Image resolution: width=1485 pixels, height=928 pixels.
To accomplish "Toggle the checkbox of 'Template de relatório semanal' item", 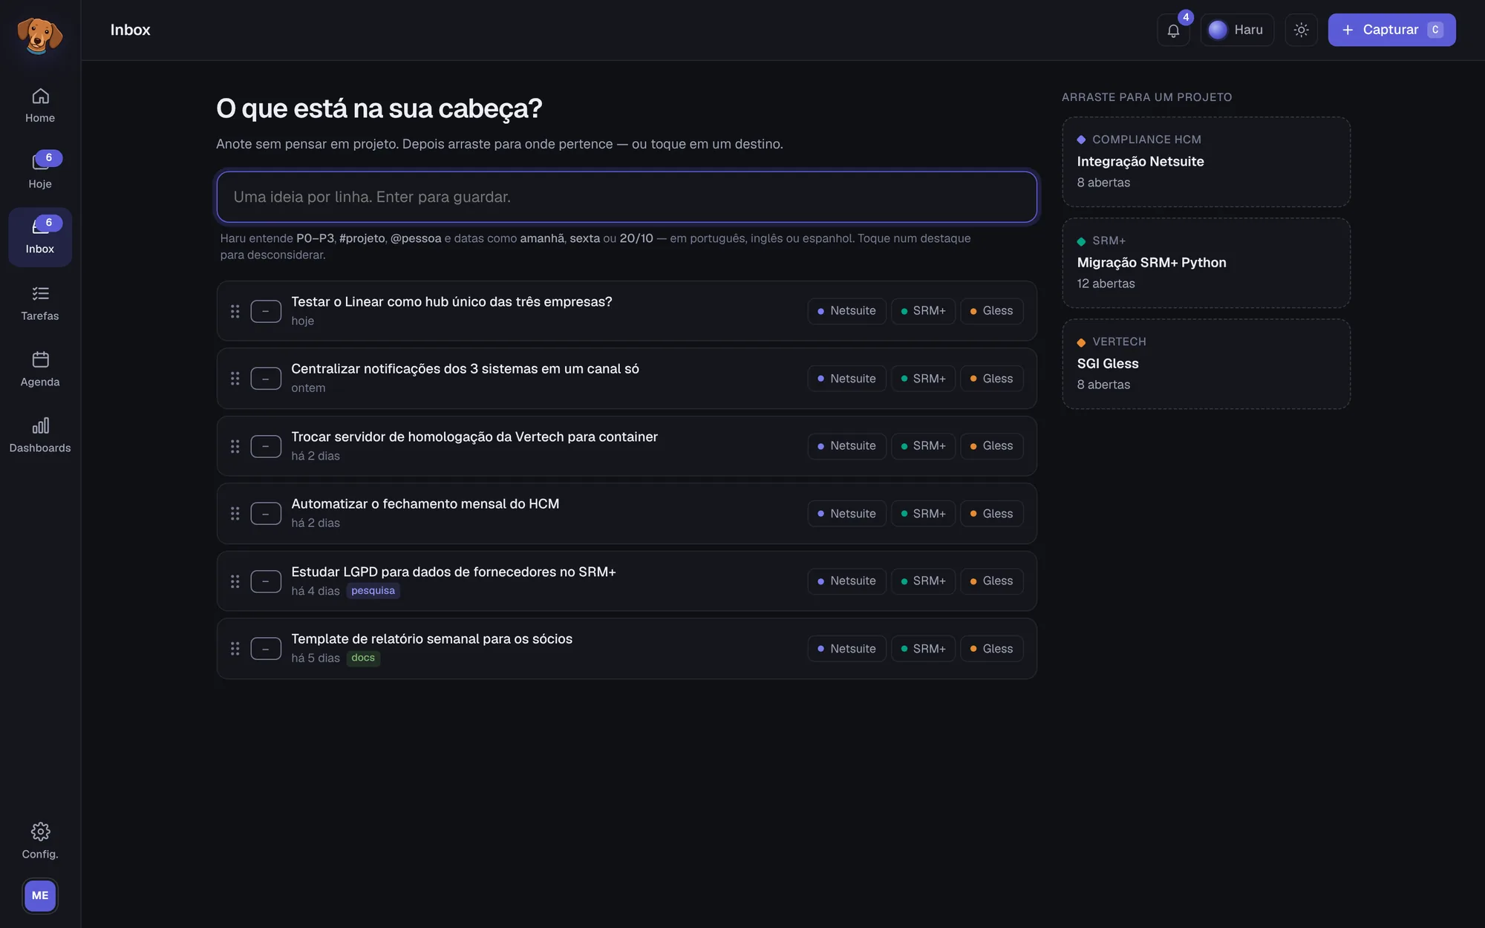I will 266,649.
